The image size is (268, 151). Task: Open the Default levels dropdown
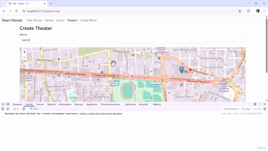231,109
